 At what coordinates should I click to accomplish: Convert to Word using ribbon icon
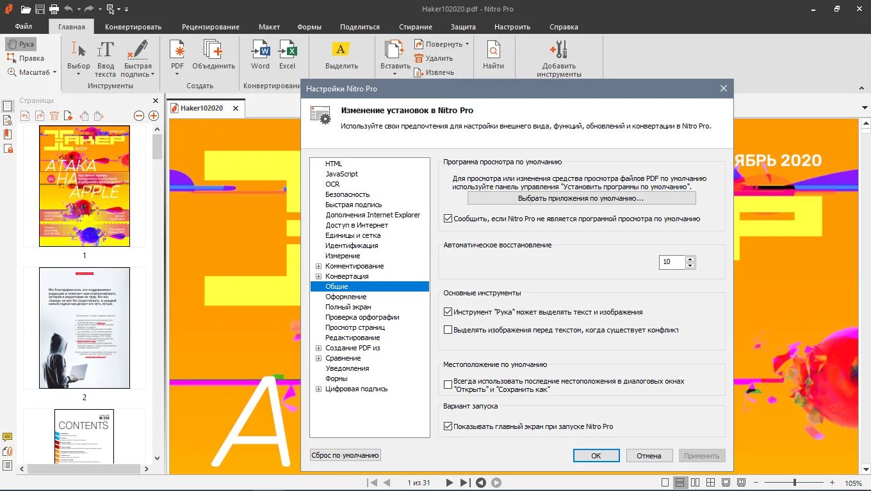click(x=260, y=55)
